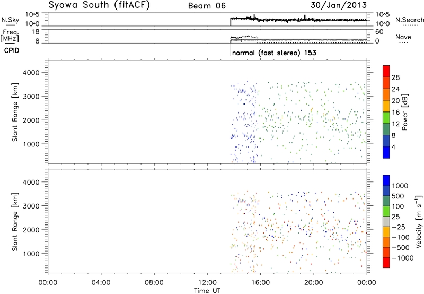Click the "1000" tick on velocity panel axis
424x294 pixels.
(x=31, y=254)
